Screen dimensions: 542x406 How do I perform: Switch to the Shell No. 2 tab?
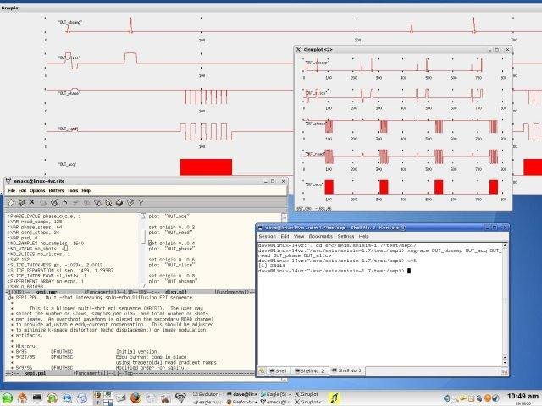tap(309, 370)
